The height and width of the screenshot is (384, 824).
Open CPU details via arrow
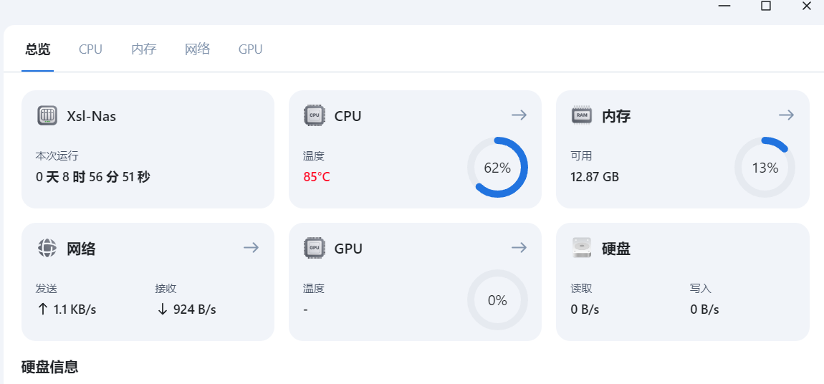519,115
